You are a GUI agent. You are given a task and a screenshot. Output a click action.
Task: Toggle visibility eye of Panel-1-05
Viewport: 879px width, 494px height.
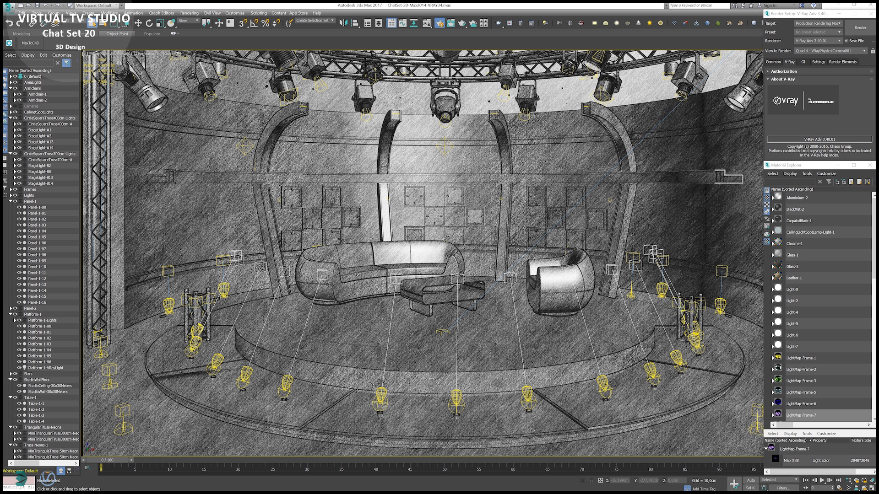pos(19,237)
